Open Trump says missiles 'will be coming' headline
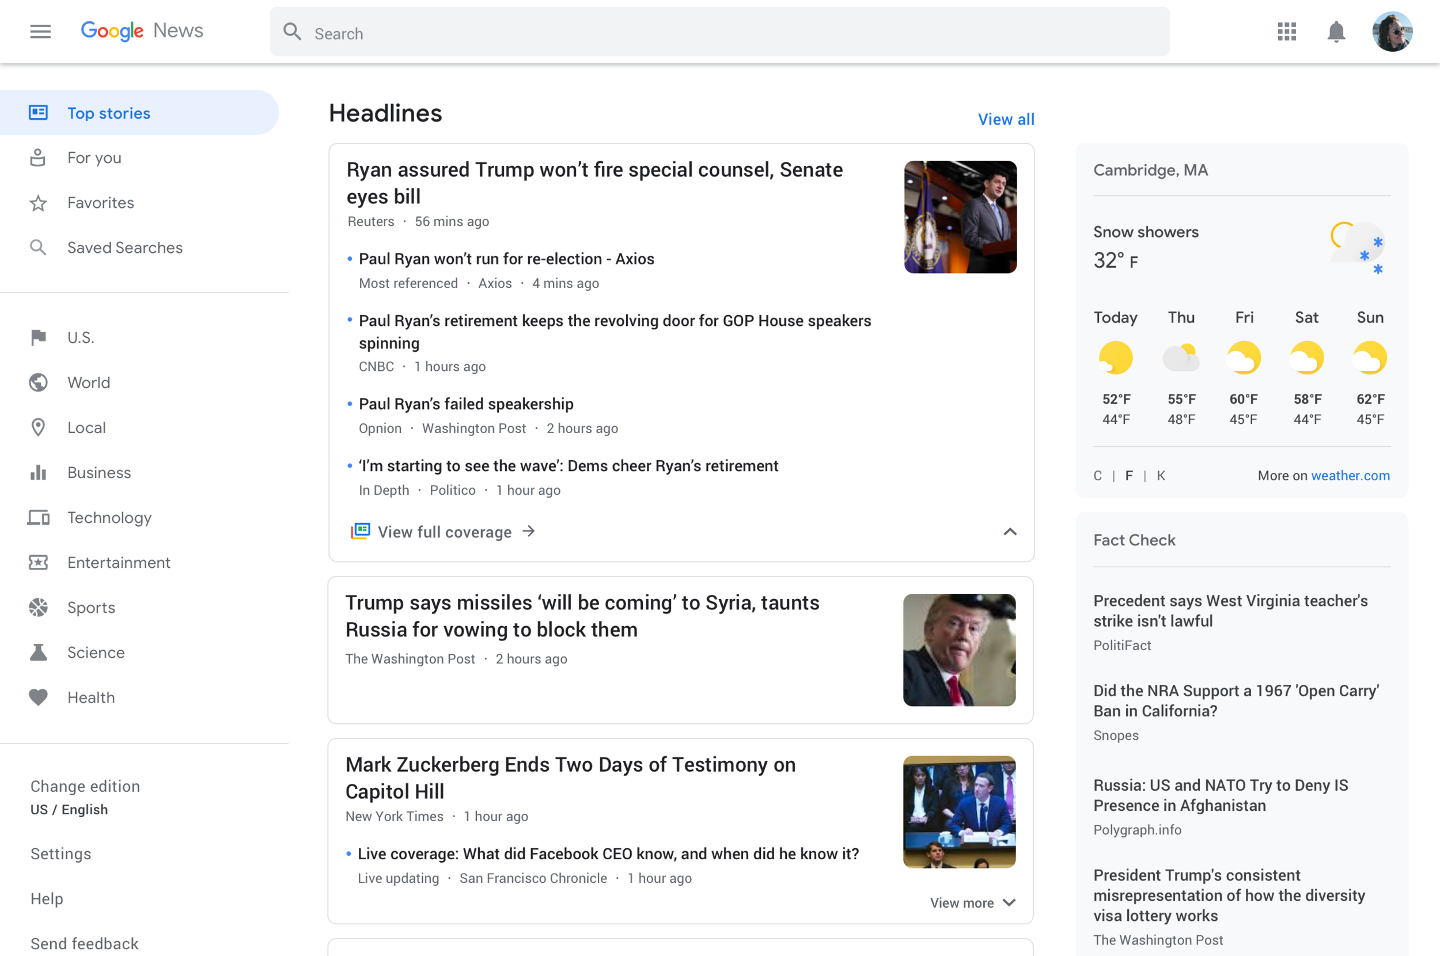1440x956 pixels. 582,616
